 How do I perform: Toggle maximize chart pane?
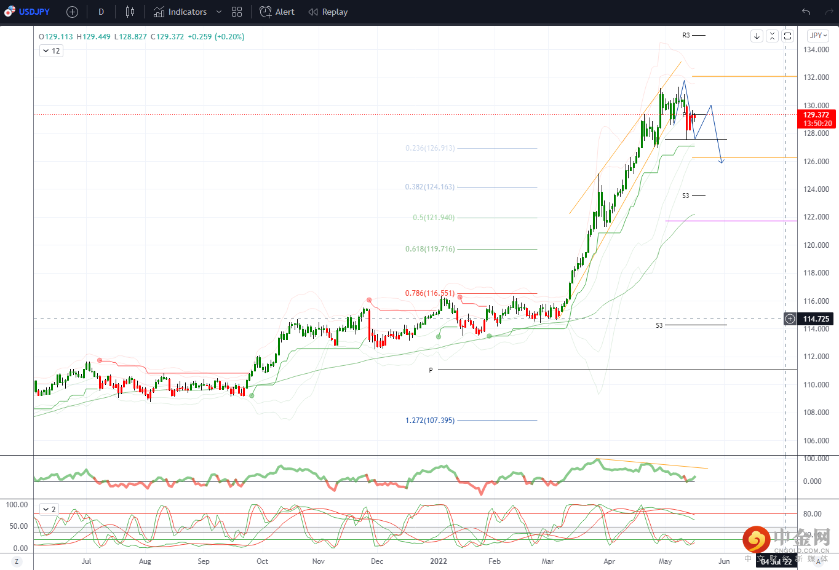787,36
